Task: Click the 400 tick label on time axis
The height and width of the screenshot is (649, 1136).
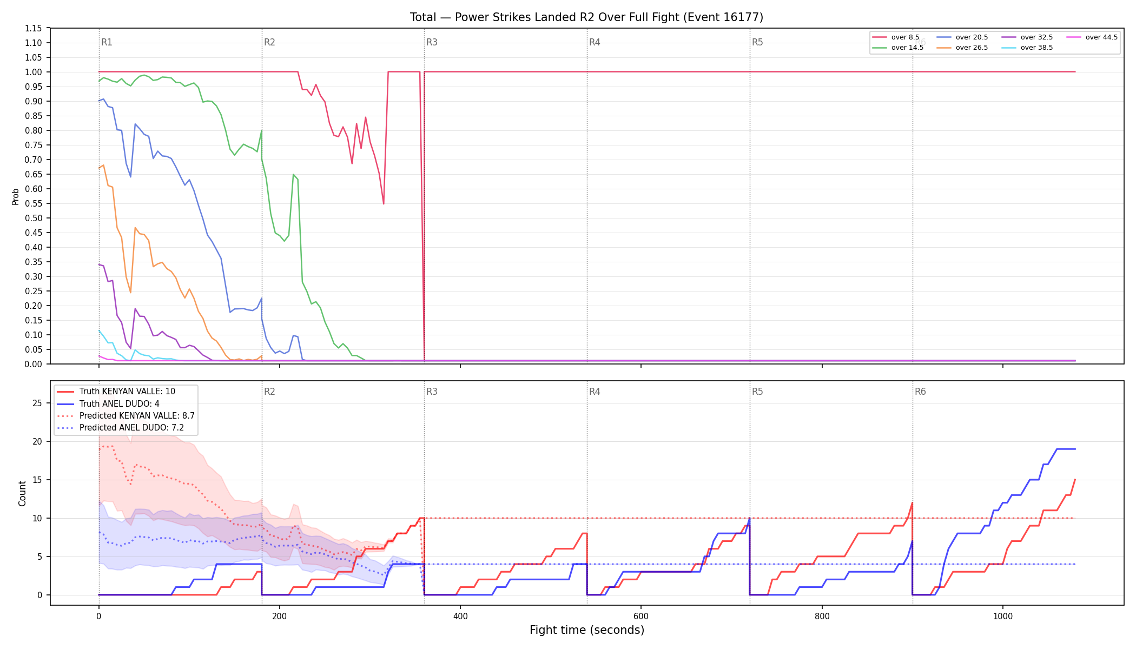Action: pos(460,616)
